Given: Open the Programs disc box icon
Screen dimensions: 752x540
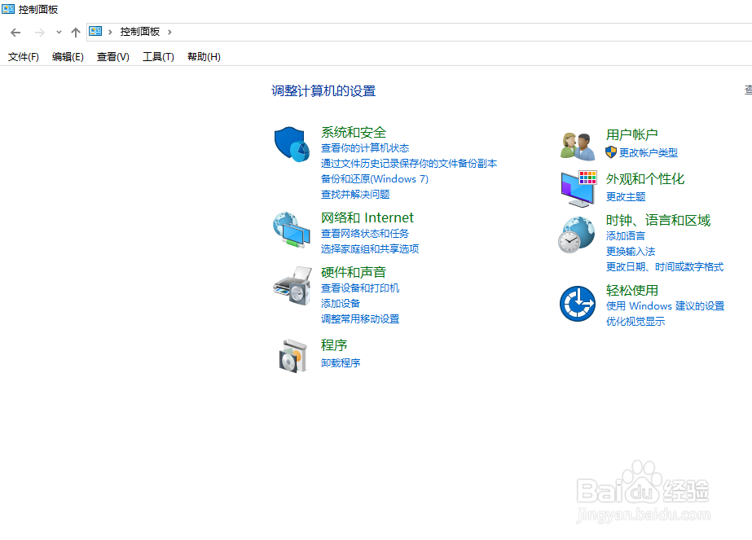Looking at the screenshot, I should (x=292, y=355).
